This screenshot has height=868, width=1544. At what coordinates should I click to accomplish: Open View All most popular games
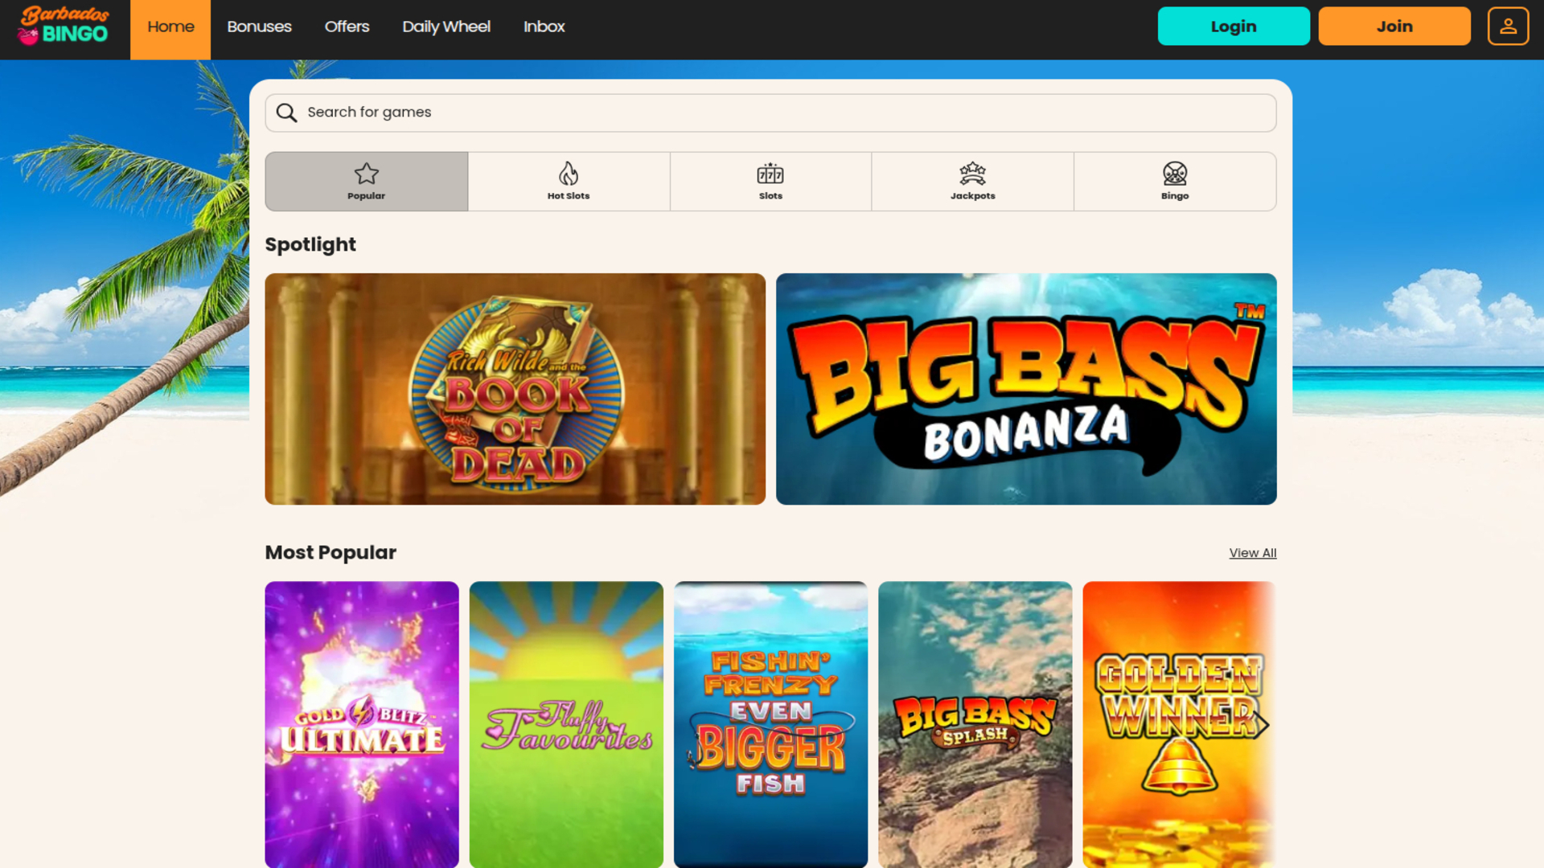pyautogui.click(x=1252, y=552)
